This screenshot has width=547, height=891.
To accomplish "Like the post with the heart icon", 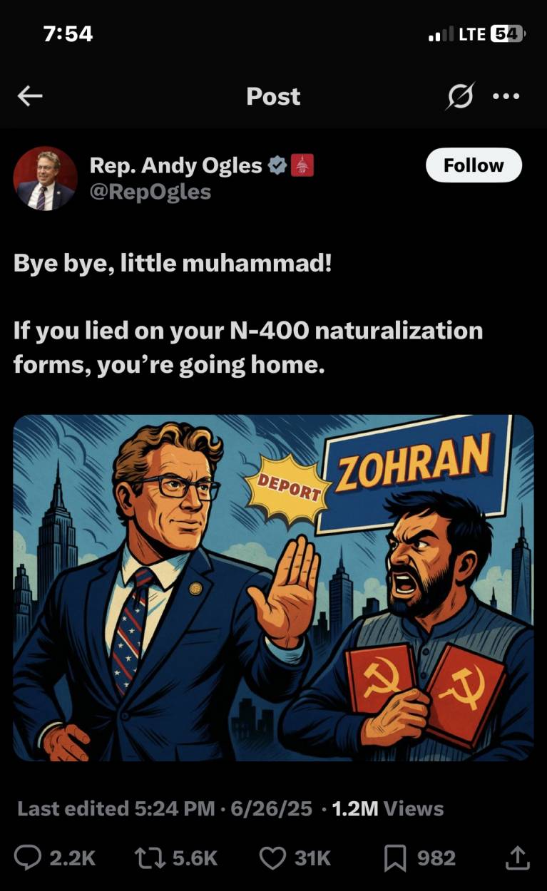I will (x=272, y=857).
